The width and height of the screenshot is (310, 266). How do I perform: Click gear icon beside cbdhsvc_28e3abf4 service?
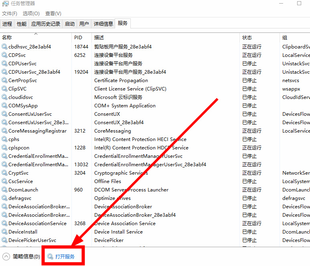pos(4,47)
